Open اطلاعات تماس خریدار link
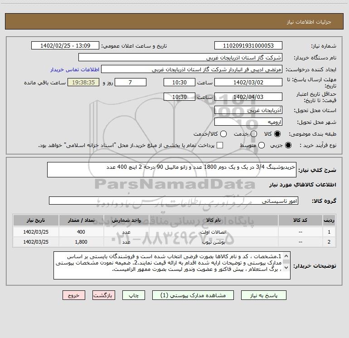Screen dimensions: 349x338 tap(75, 69)
